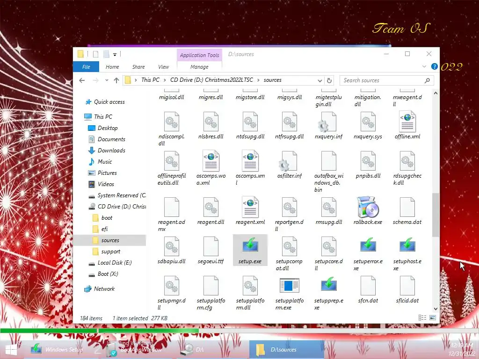Open the View ribbon tab
Screen dimensions: 479x359
tap(163, 67)
